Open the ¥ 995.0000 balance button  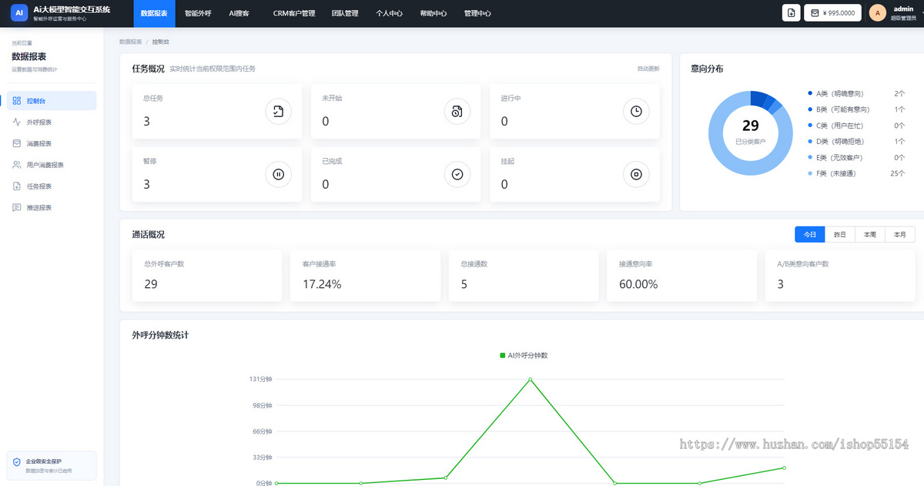832,13
